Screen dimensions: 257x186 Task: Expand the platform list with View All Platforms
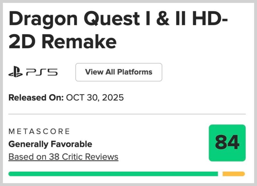point(119,72)
